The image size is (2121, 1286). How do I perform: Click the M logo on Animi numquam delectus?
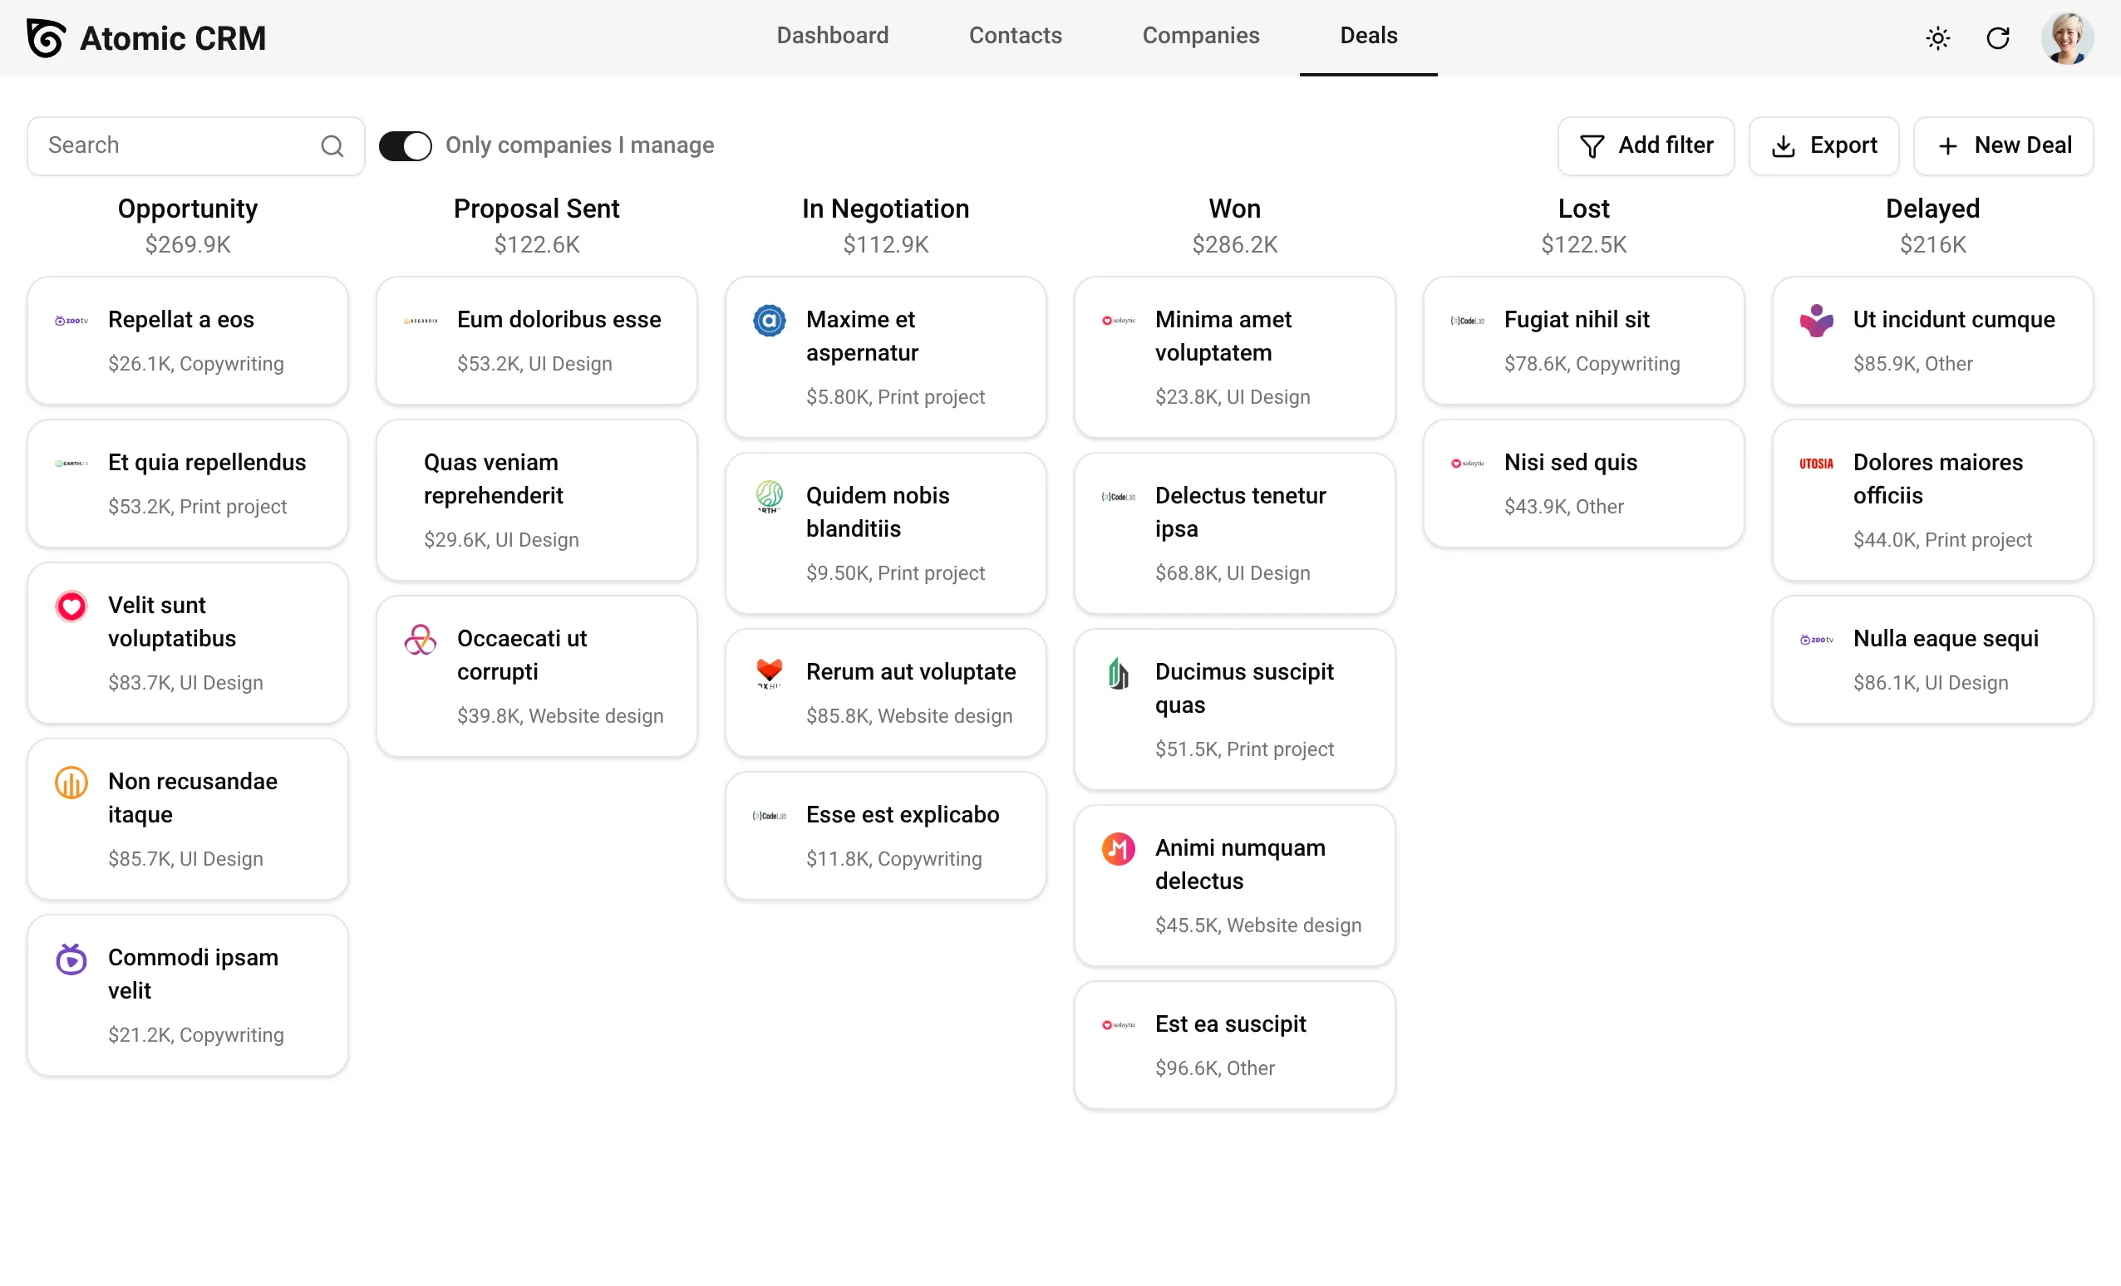[1117, 849]
